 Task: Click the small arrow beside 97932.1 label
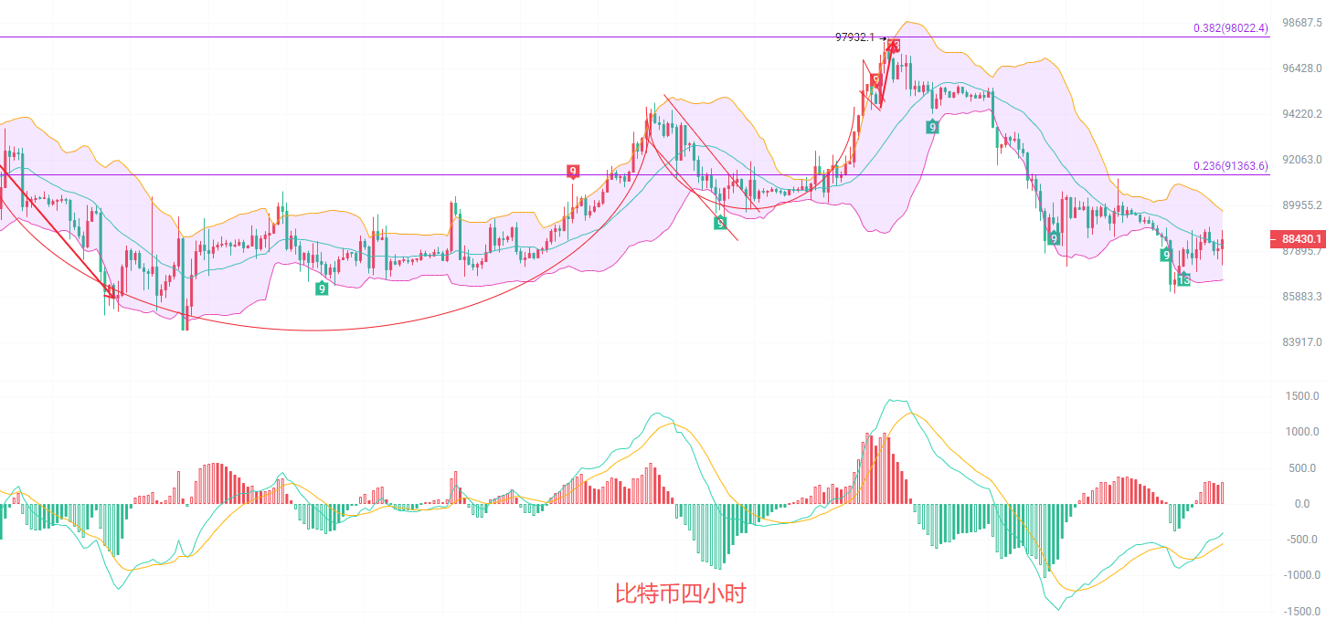click(883, 38)
